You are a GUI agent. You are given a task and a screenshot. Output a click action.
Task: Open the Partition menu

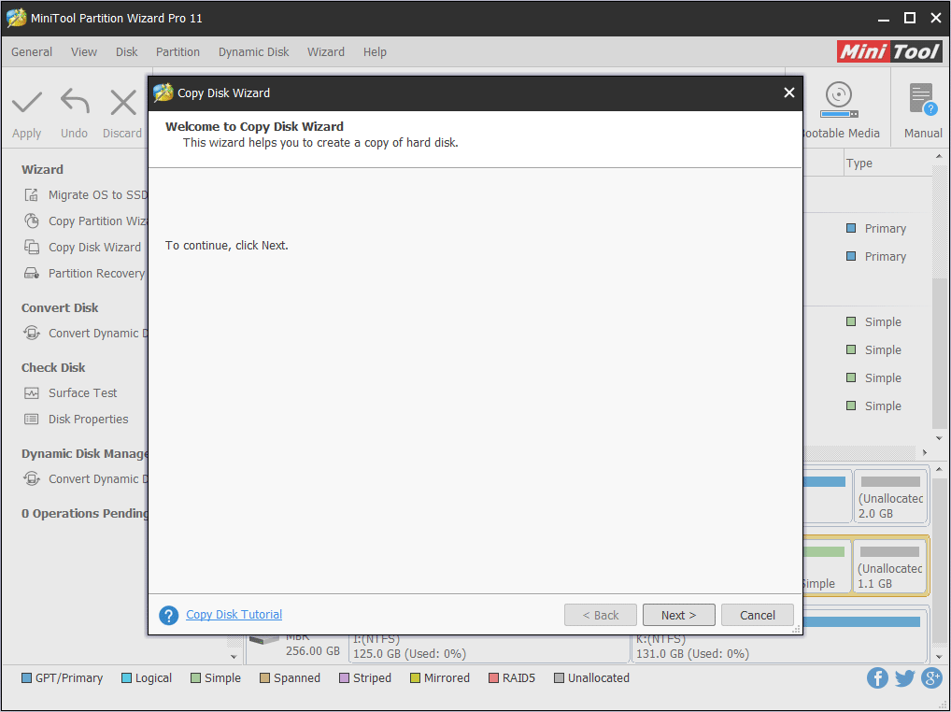(177, 51)
